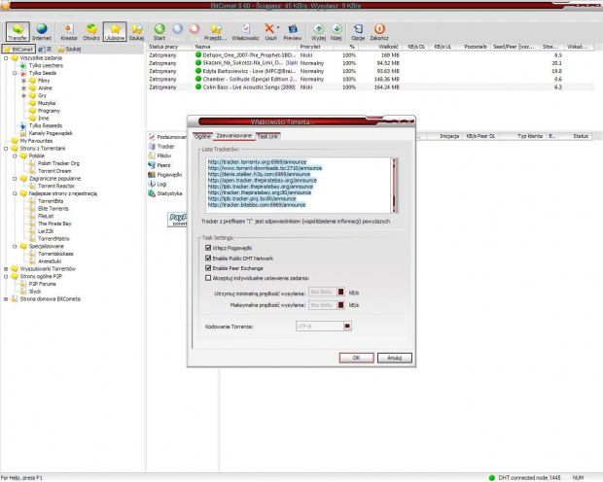
Task: Expand the Gry folder node
Action: [x=23, y=95]
